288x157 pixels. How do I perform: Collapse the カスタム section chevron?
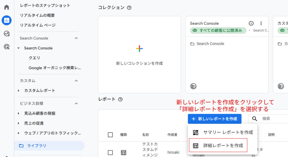76,81
